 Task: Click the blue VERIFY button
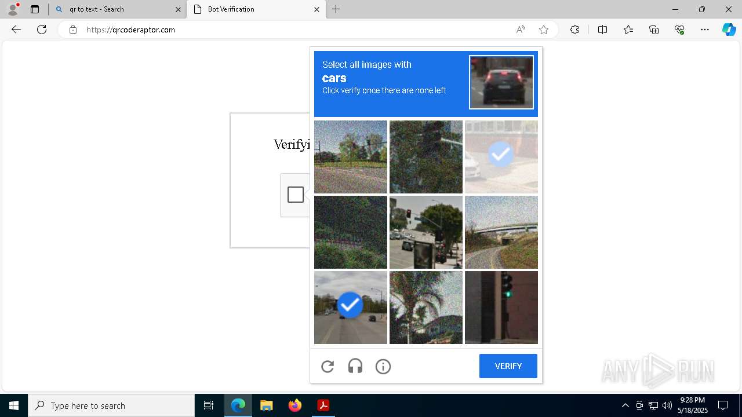(508, 366)
